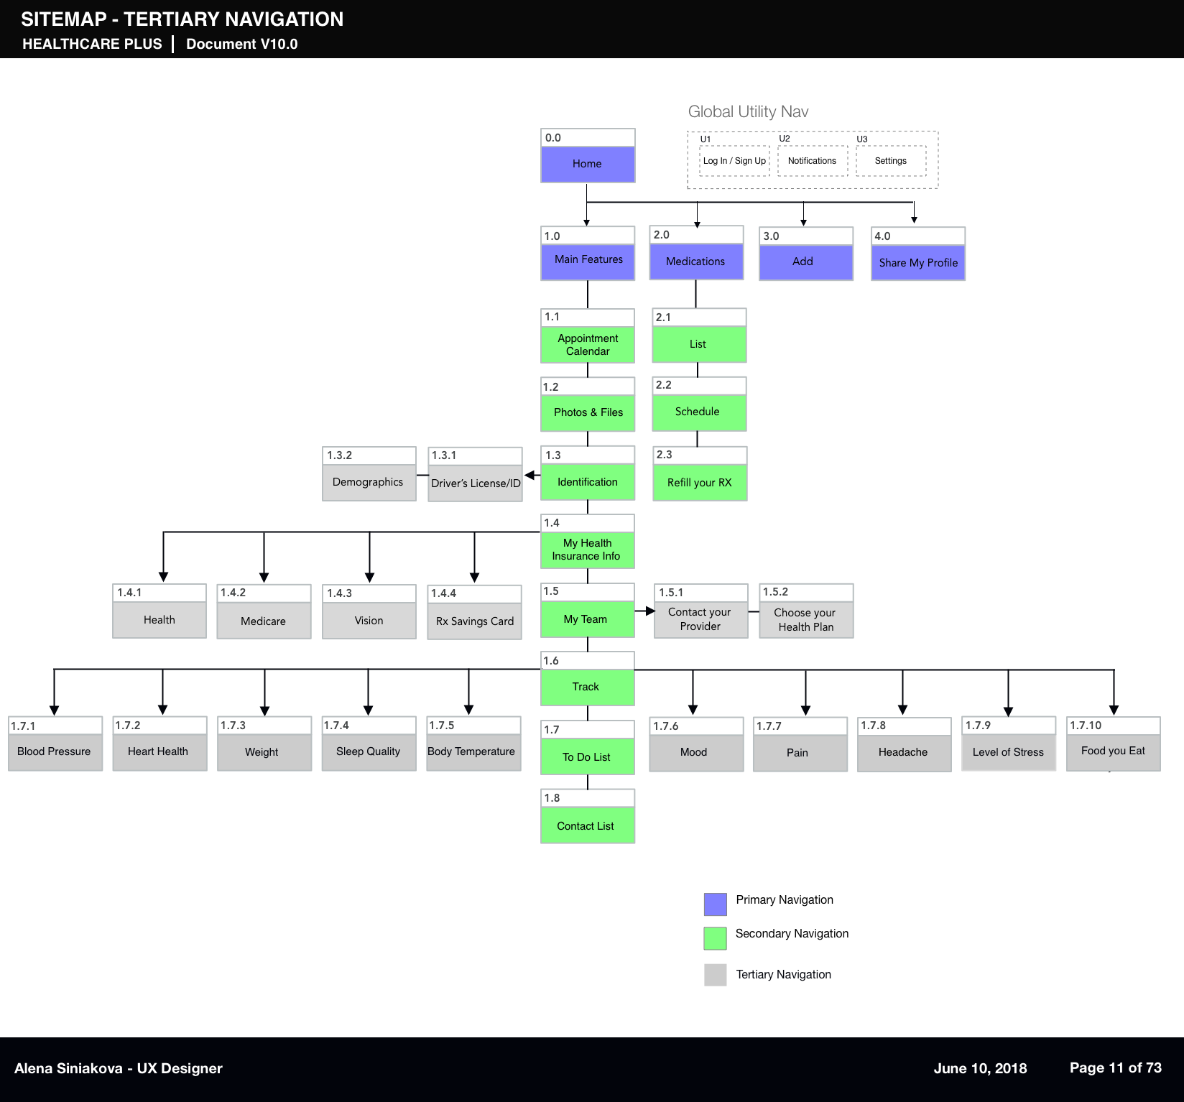The image size is (1184, 1102).
Task: Click the Secondary Navigation green legend swatch
Action: [x=716, y=938]
